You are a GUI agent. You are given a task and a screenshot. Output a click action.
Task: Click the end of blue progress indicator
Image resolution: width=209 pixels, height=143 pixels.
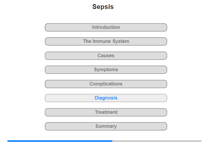tap(112, 141)
